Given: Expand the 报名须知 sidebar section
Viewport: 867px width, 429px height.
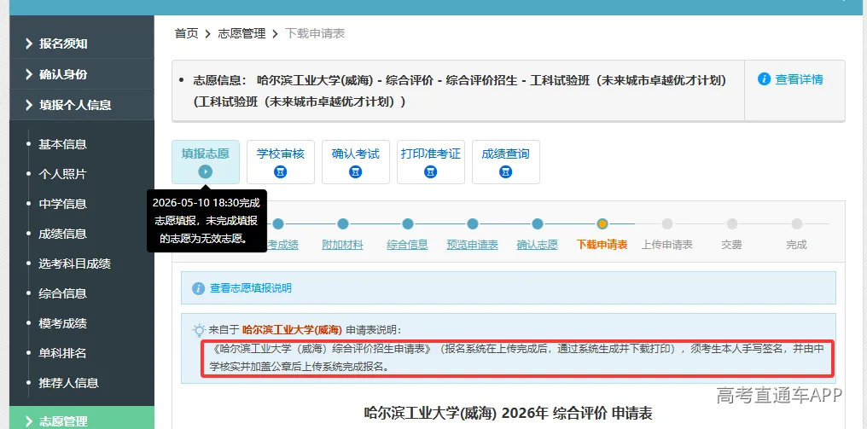Looking at the screenshot, I should [x=82, y=43].
